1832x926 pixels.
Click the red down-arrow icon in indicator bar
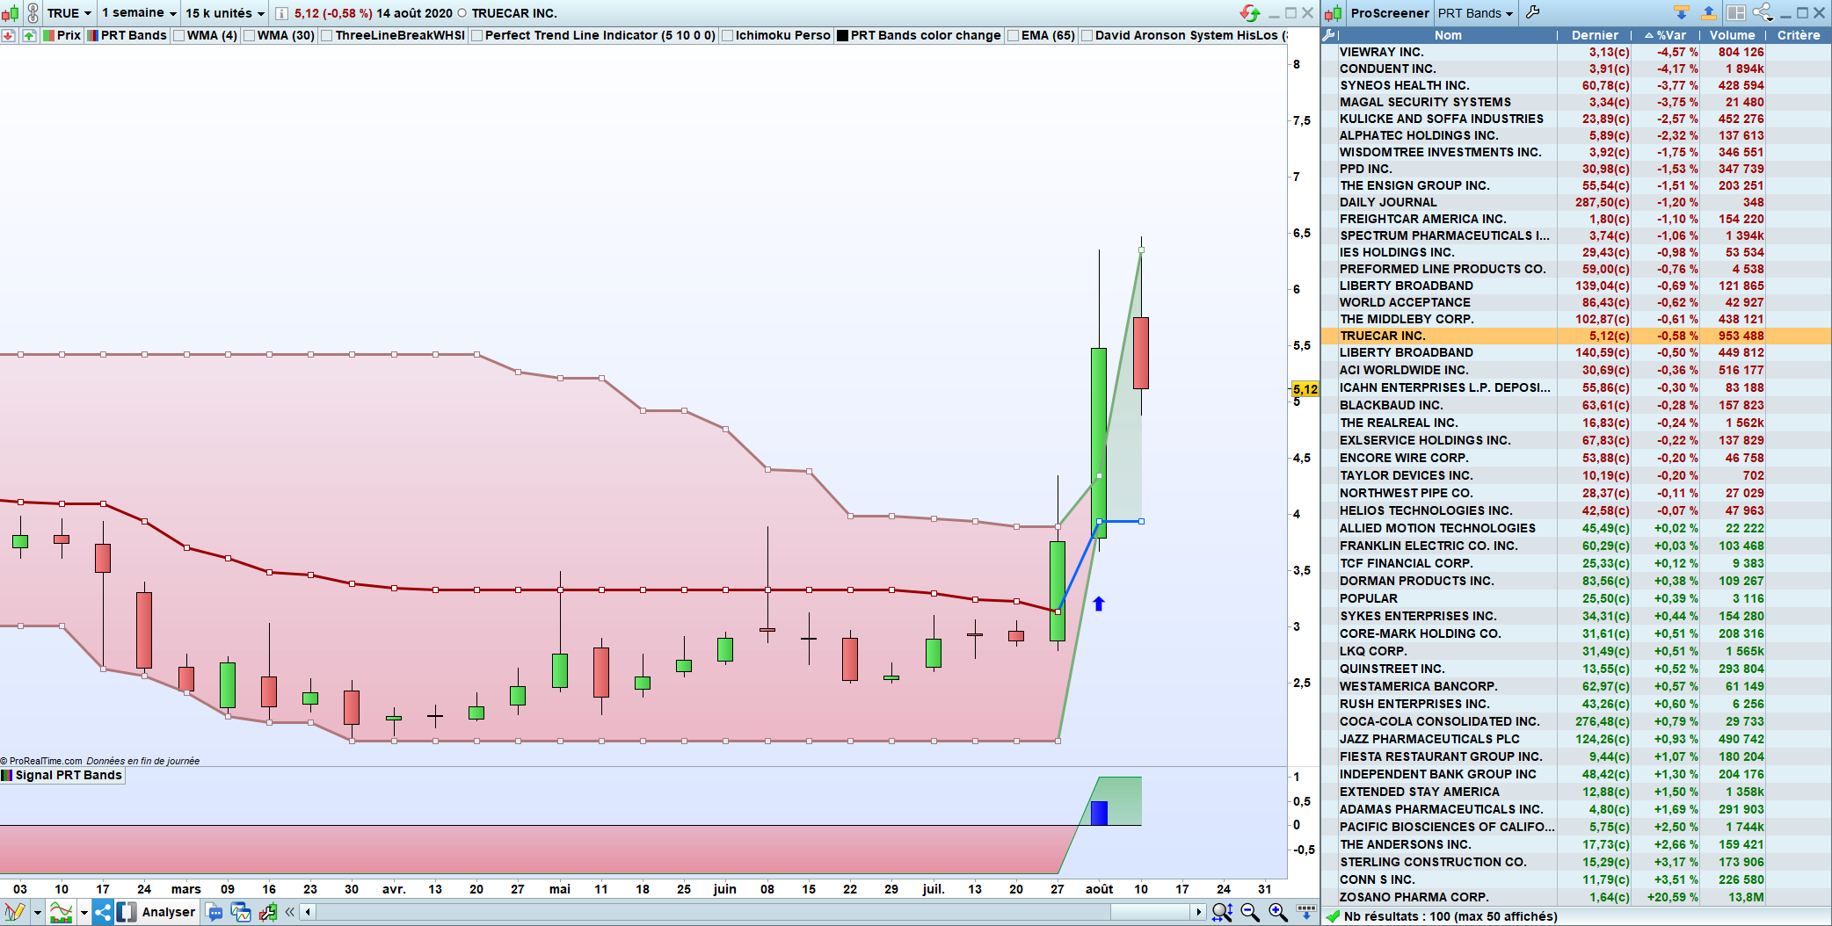(9, 36)
